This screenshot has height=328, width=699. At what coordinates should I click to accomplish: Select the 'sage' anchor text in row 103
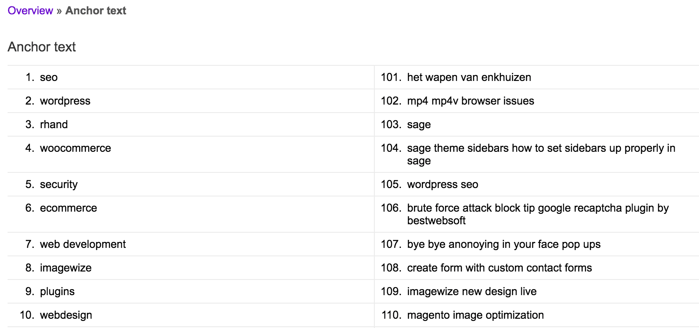419,124
